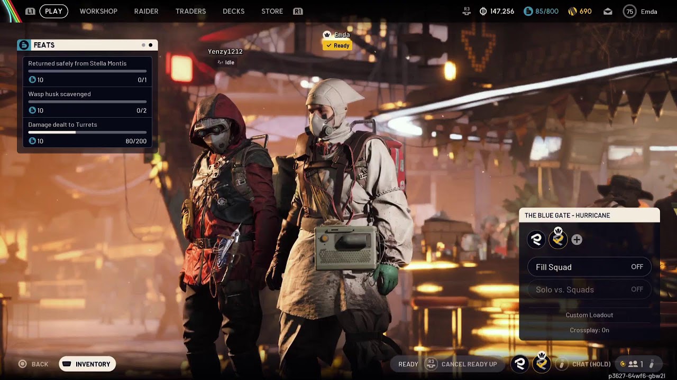677x380 pixels.
Task: Click the Emda name tag above the character
Action: pyautogui.click(x=342, y=35)
